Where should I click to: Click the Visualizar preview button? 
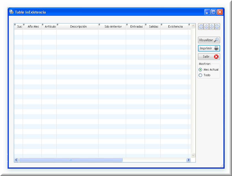[x=209, y=40]
